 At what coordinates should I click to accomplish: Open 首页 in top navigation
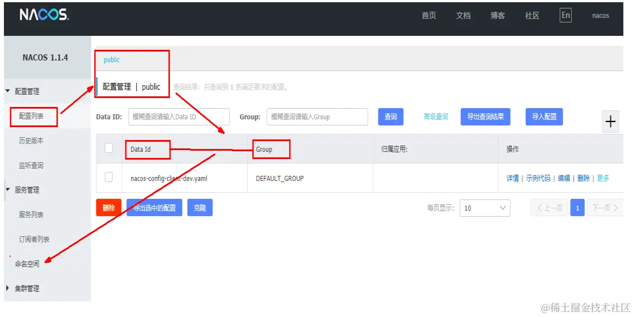coord(429,15)
